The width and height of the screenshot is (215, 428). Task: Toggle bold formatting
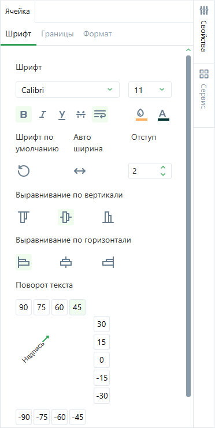pyautogui.click(x=24, y=114)
